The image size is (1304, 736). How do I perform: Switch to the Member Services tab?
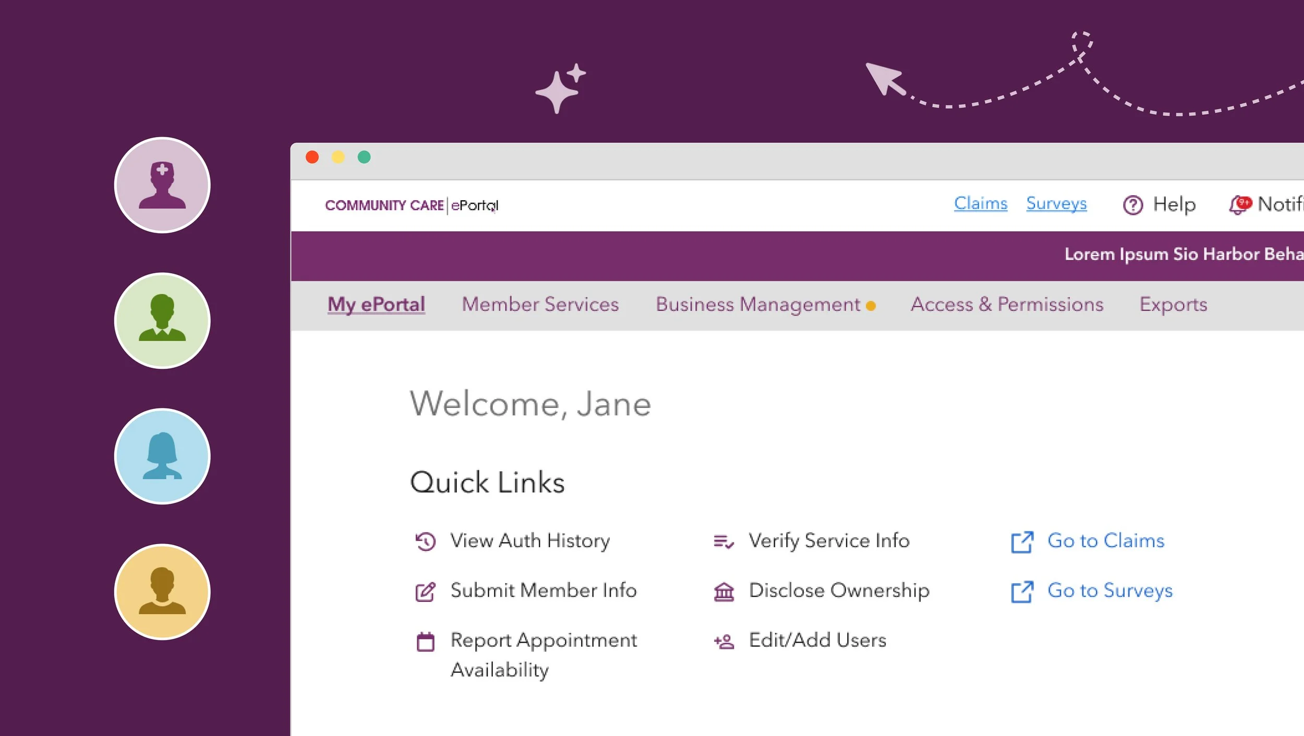(x=540, y=305)
